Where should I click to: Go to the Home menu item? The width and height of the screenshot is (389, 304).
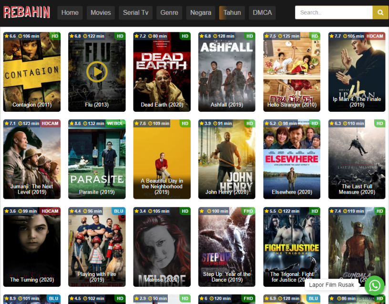tap(70, 13)
